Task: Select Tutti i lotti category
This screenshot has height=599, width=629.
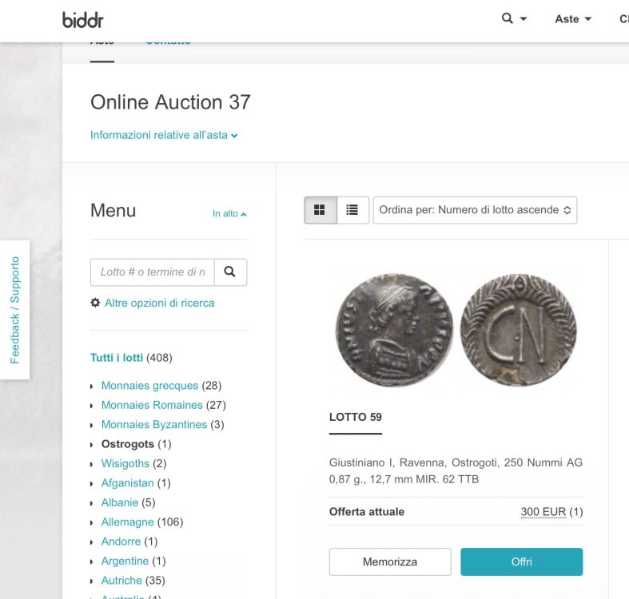Action: tap(117, 358)
